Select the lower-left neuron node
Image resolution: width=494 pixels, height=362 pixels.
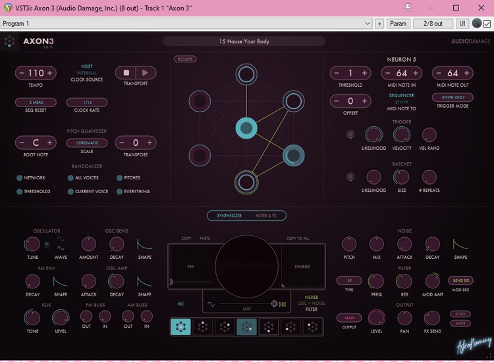tap(200, 155)
